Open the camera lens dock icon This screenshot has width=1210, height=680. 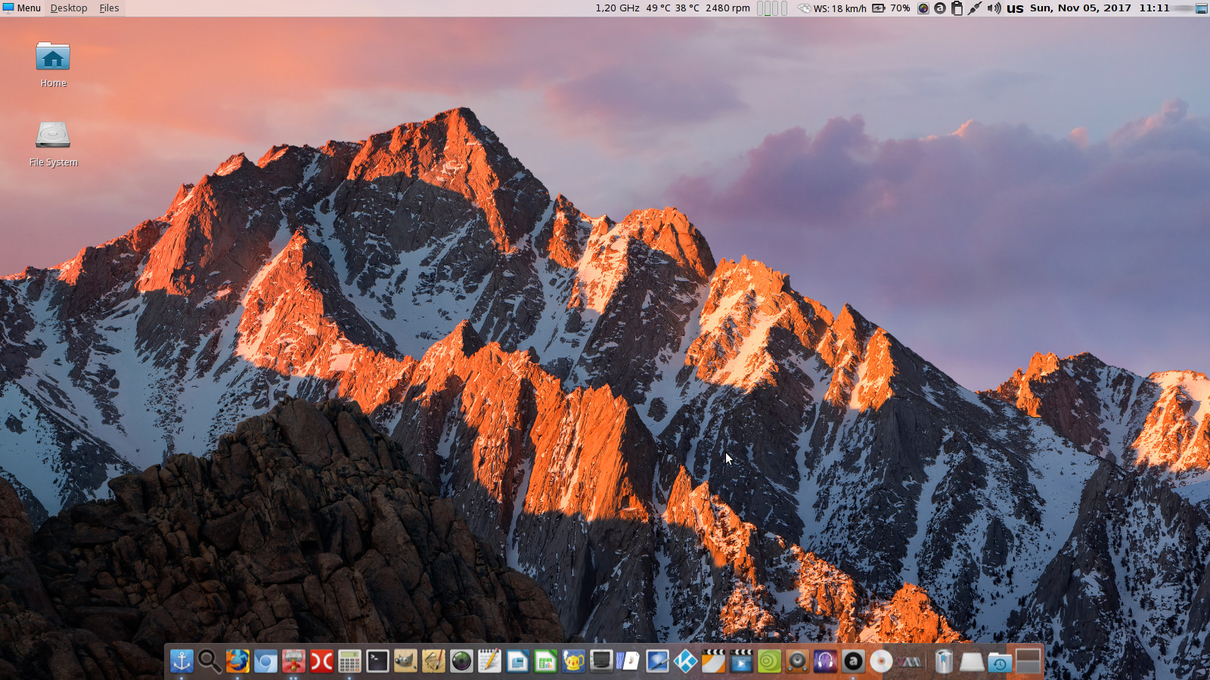tap(461, 662)
